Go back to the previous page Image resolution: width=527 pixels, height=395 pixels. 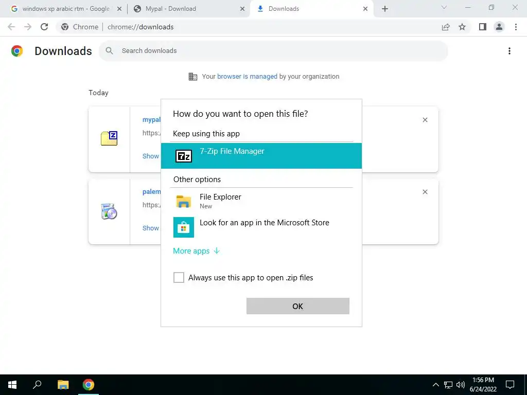(x=11, y=27)
